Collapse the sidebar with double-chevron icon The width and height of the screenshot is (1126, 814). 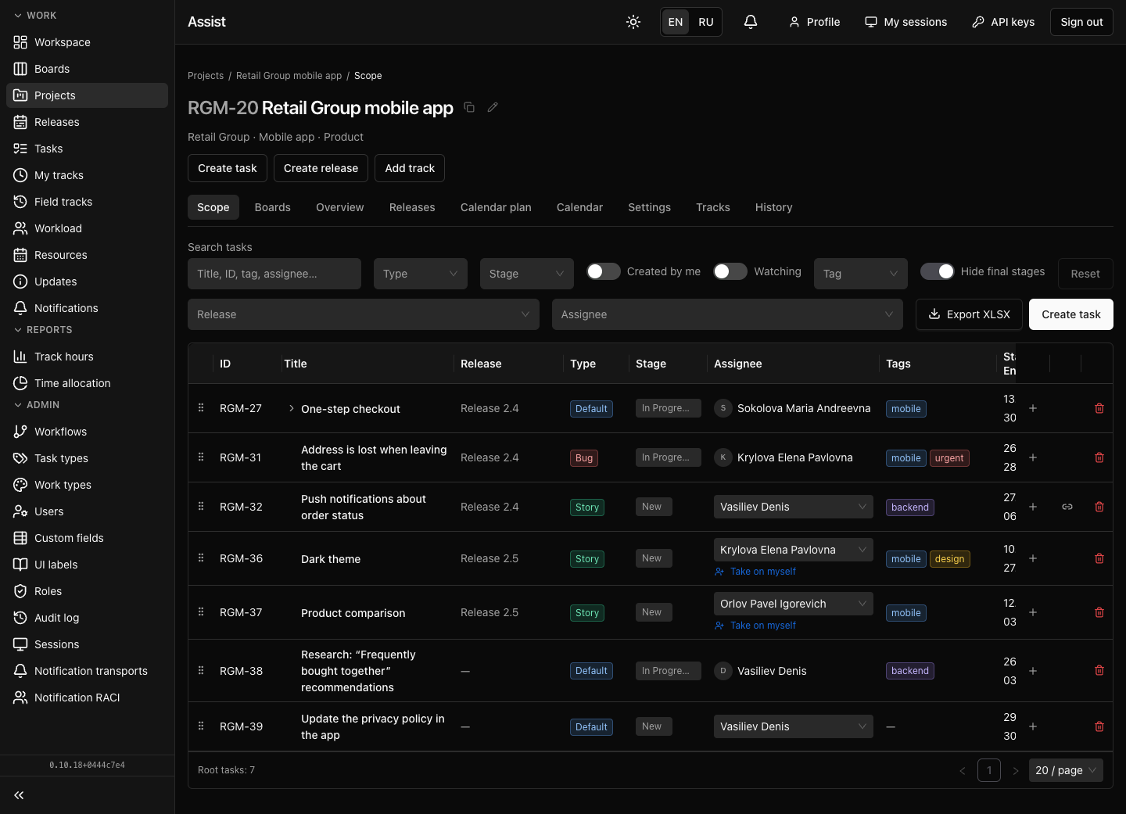pyautogui.click(x=19, y=795)
